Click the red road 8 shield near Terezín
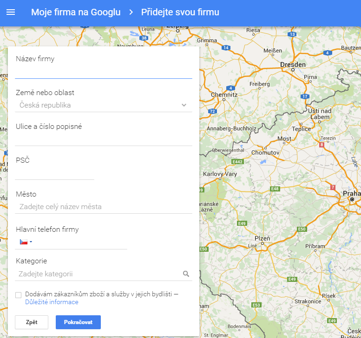Viewport: 361px width, 338px height. coord(322,145)
